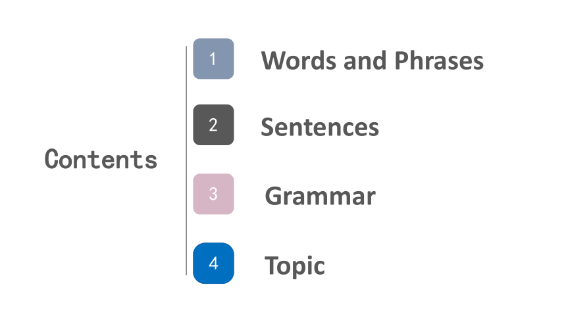Click the word Phrases in first heading
Viewport: 566px width, 318px height.
(x=439, y=60)
